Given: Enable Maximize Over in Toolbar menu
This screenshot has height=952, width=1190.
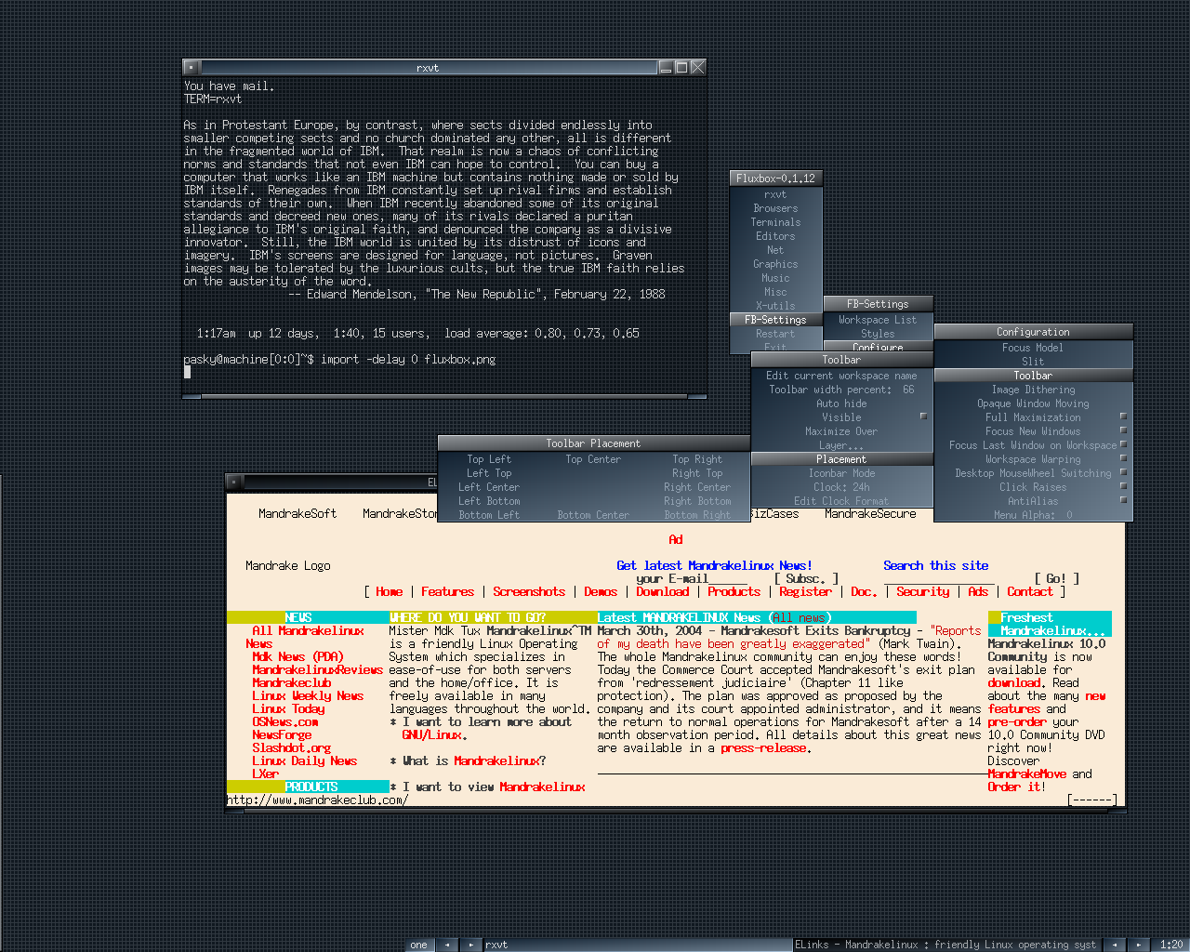Looking at the screenshot, I should pos(841,431).
